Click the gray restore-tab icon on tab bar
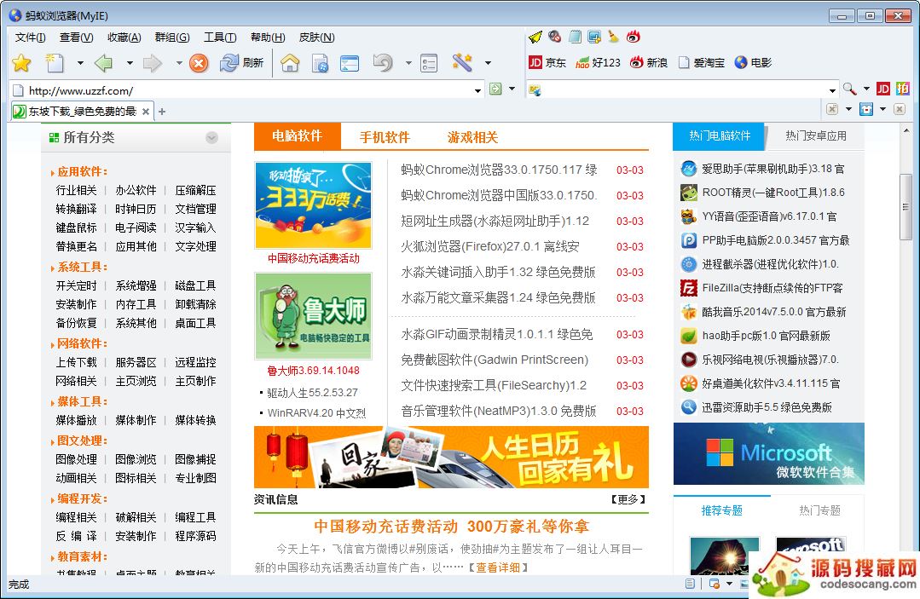This screenshot has width=920, height=599. click(832, 109)
